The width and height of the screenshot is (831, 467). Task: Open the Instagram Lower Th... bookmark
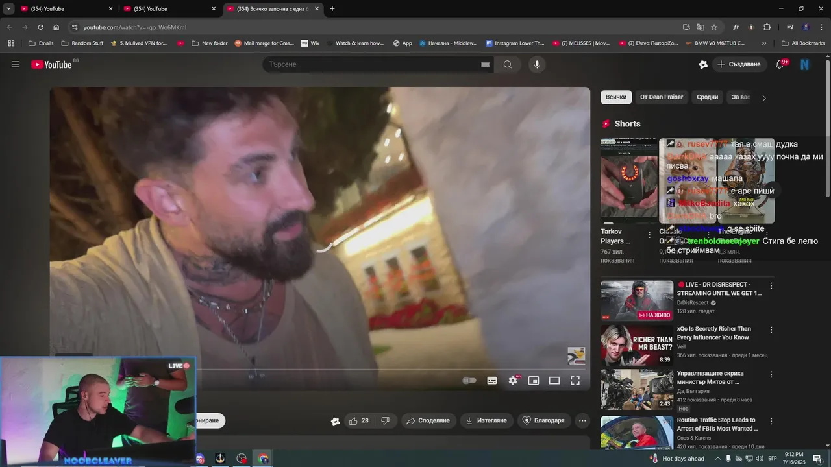click(515, 43)
